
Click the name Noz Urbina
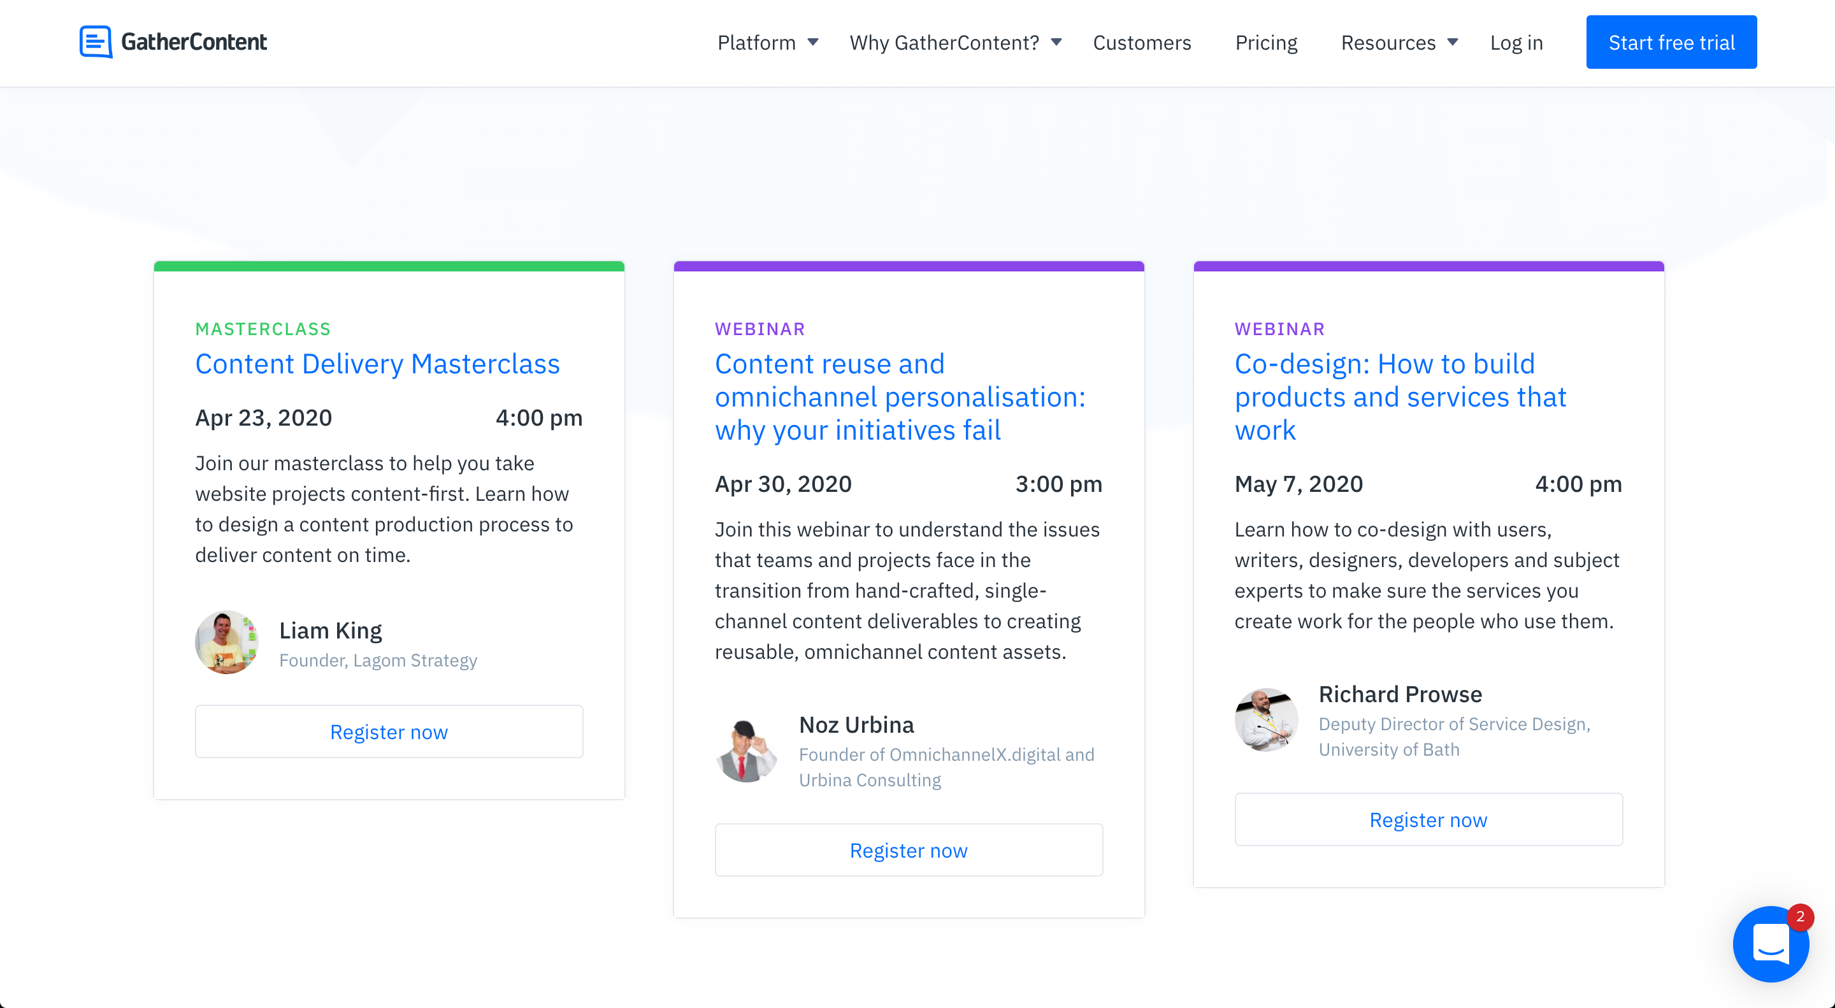(856, 724)
